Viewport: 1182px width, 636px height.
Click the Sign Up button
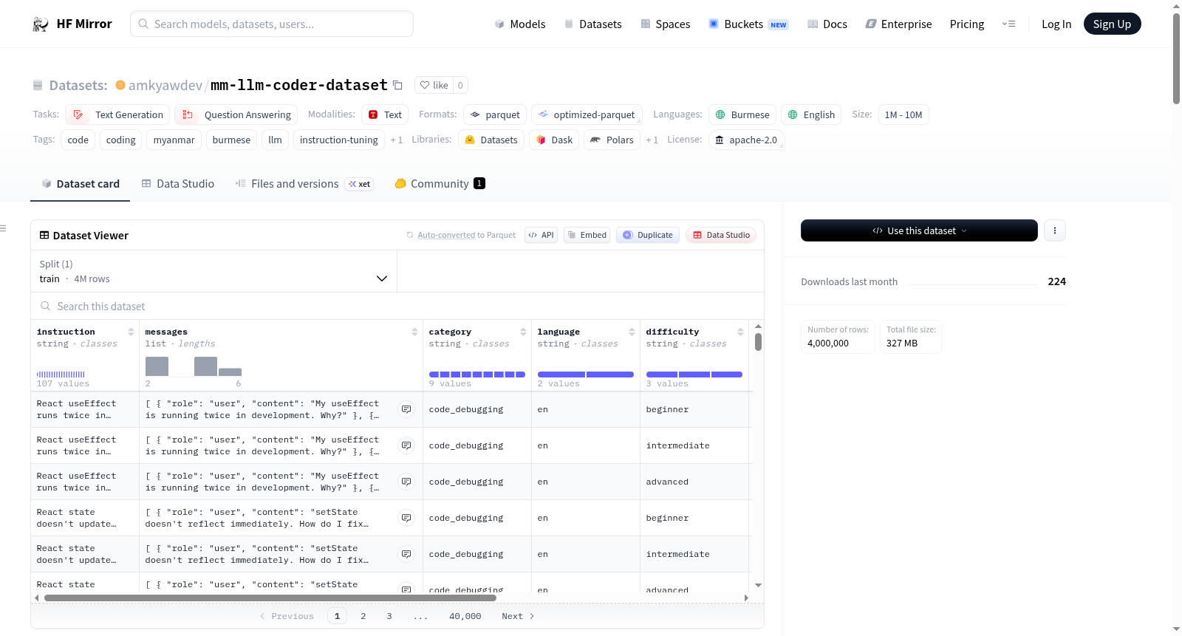click(1112, 24)
